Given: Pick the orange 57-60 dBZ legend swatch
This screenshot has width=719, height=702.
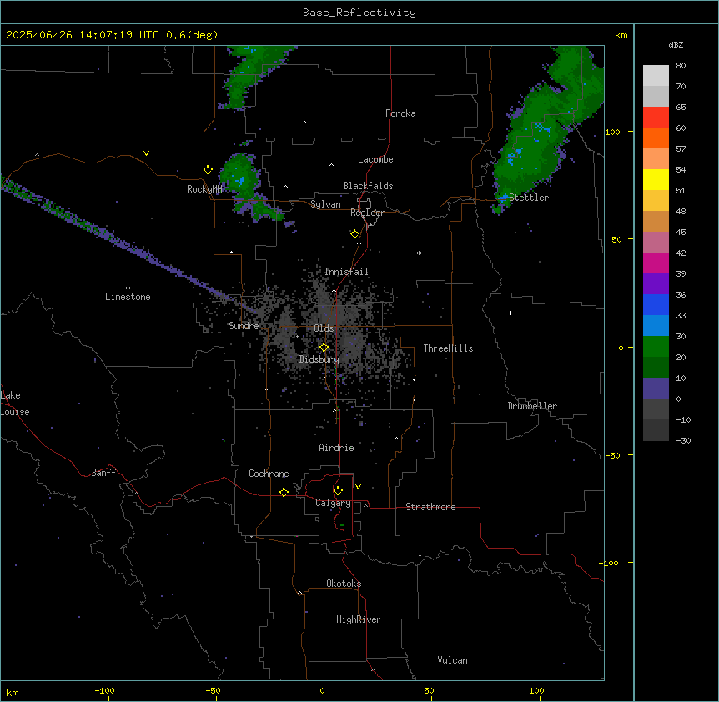Looking at the screenshot, I should (x=656, y=138).
